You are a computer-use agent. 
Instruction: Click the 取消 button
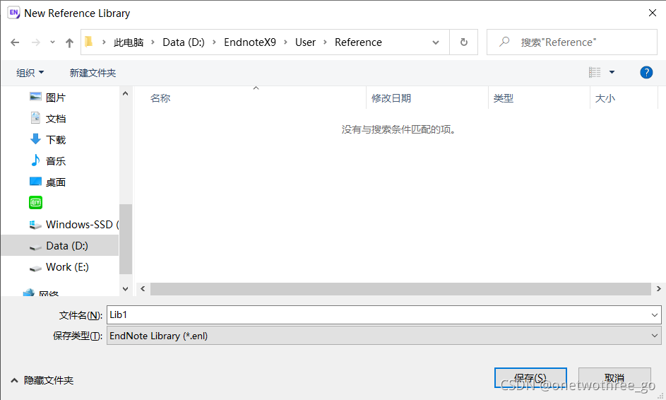tap(614, 378)
